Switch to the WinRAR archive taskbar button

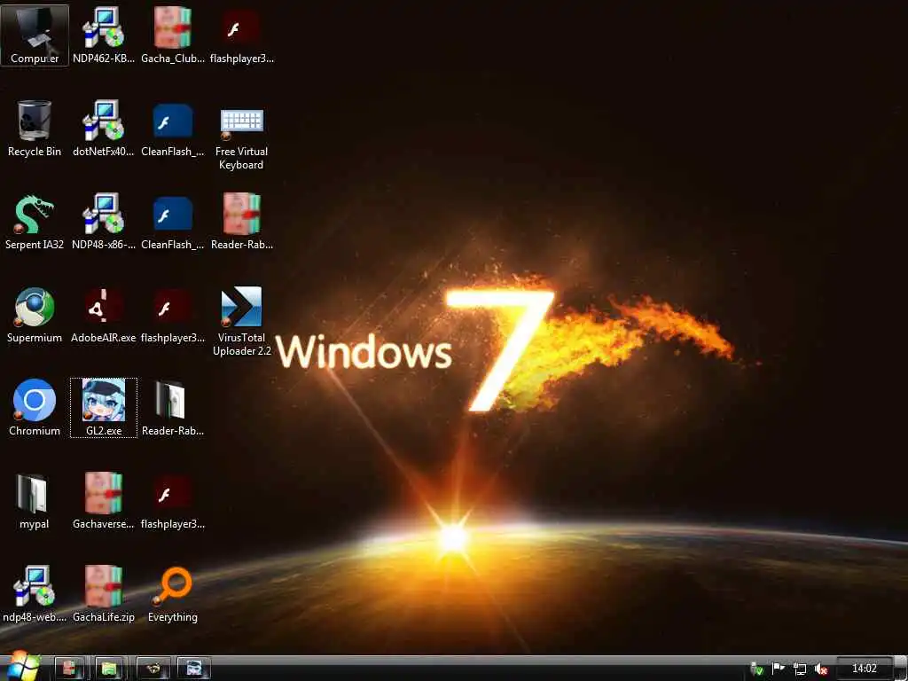(69, 669)
